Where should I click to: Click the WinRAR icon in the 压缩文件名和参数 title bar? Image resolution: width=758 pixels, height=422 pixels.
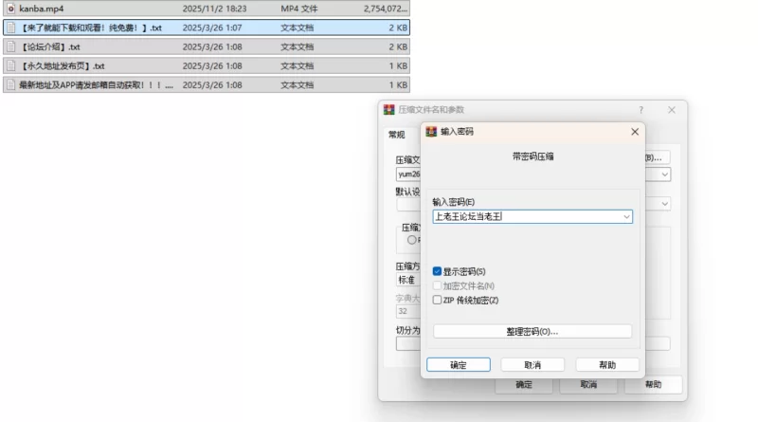click(389, 110)
